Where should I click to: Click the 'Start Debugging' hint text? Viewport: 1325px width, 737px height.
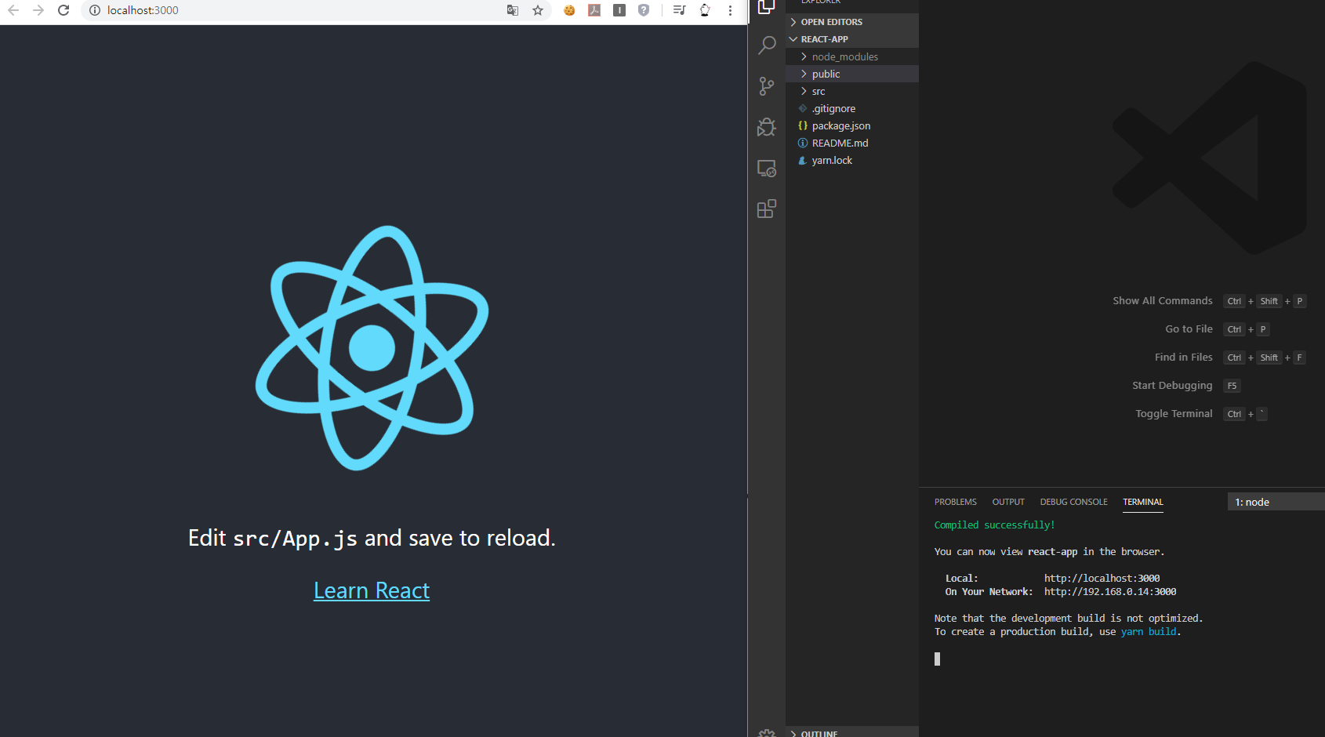coord(1172,386)
